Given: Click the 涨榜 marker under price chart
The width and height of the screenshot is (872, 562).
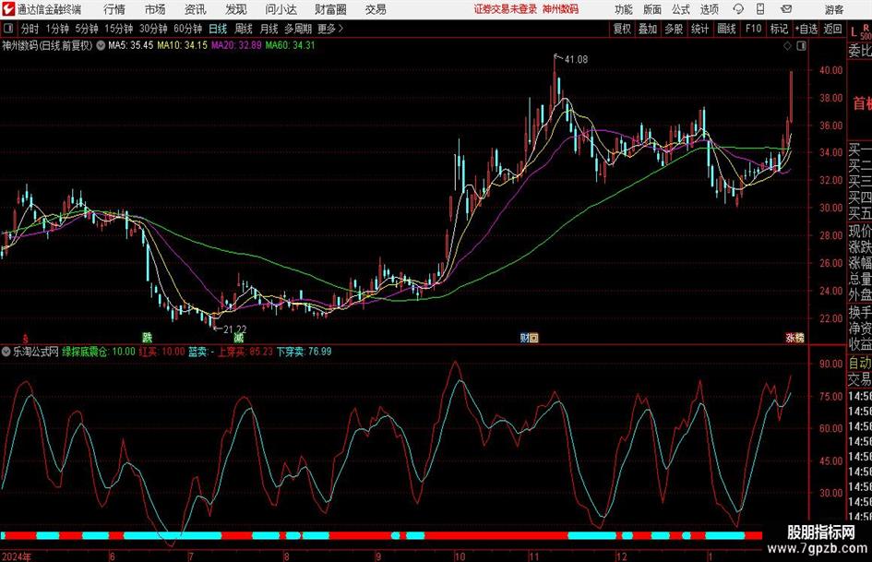Looking at the screenshot, I should click(x=794, y=337).
